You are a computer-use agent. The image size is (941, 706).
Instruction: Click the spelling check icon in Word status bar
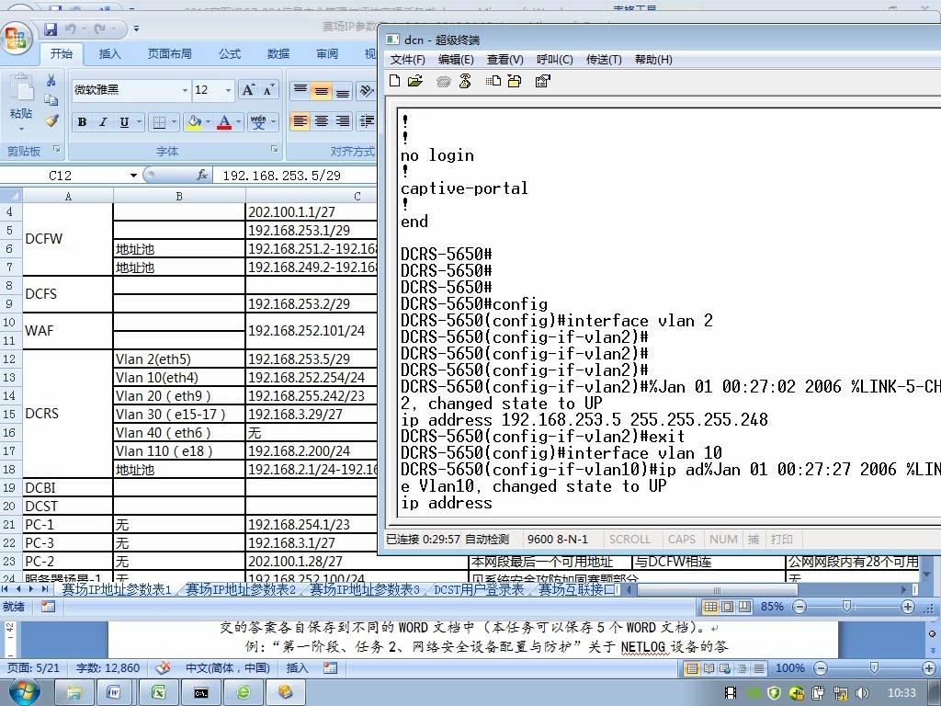[163, 667]
